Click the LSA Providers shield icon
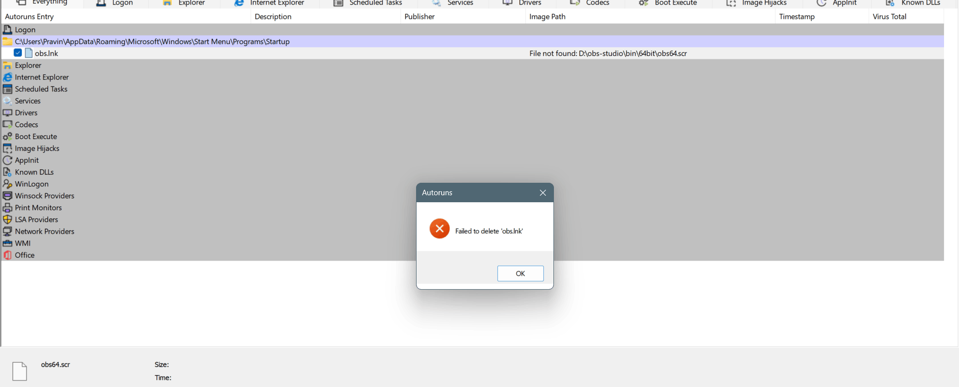 click(x=7, y=220)
